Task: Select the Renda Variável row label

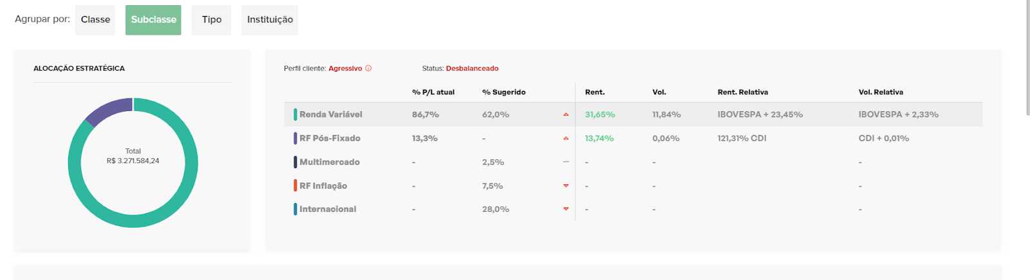Action: coord(331,114)
